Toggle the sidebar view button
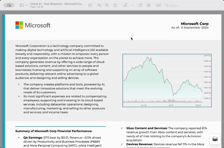 point(22,5)
